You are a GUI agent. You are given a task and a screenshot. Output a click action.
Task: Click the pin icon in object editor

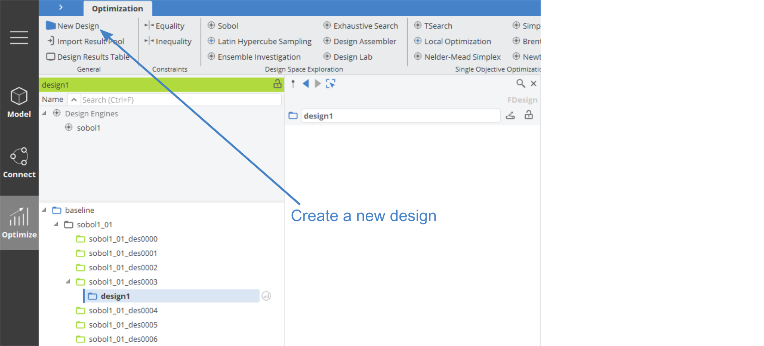[293, 84]
